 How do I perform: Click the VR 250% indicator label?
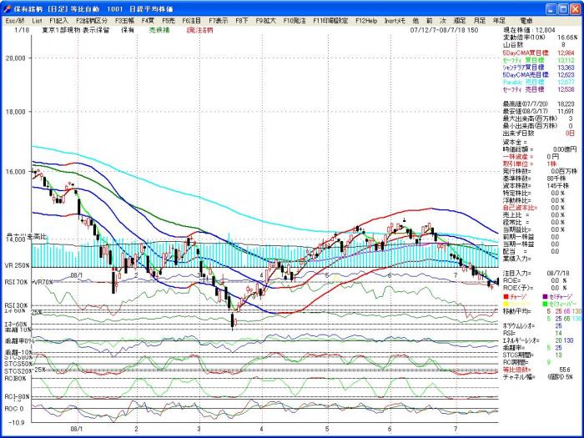pyautogui.click(x=17, y=266)
